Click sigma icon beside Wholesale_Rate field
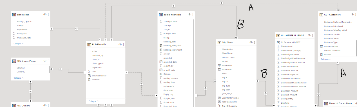 14,38
